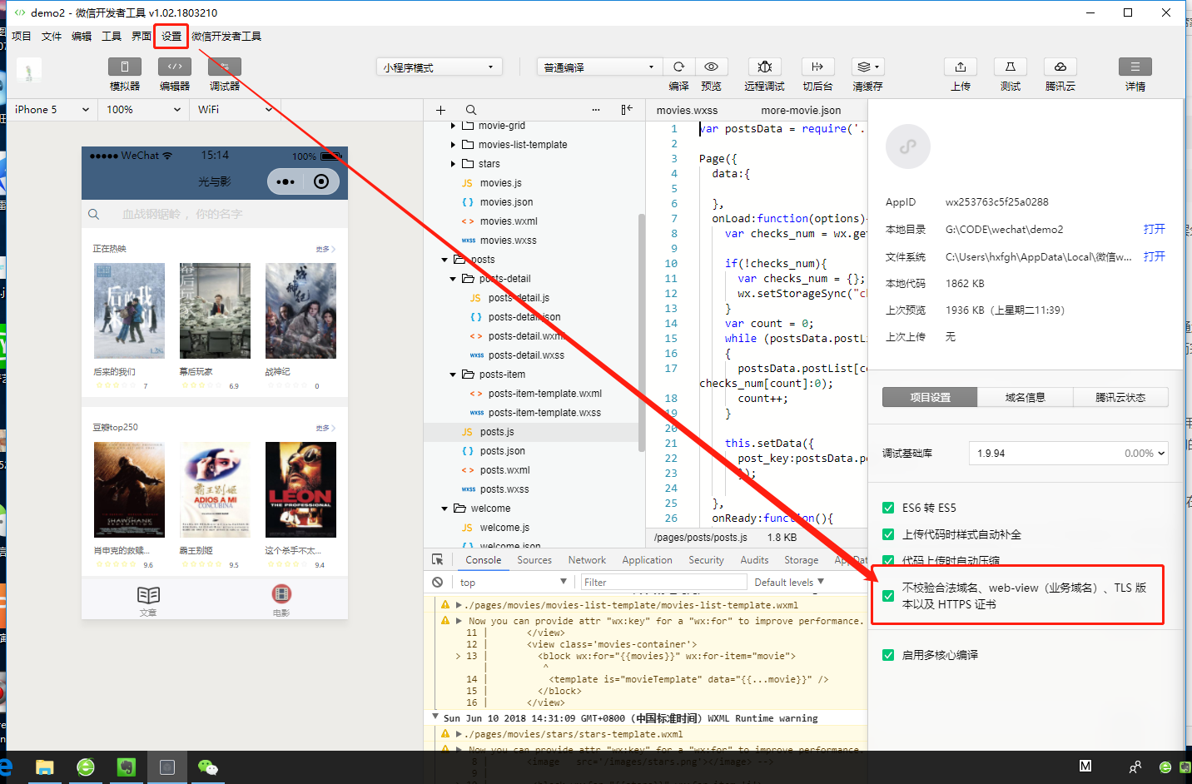
Task: Open the Default levels dropdown
Action: [x=789, y=582]
